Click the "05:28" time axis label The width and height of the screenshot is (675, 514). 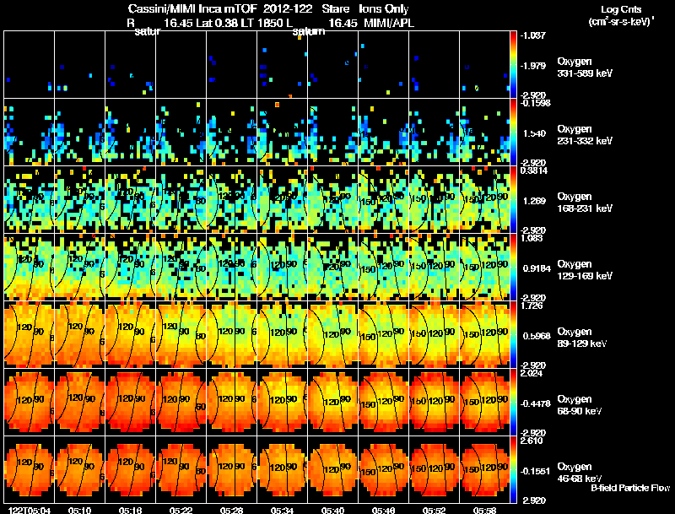(231, 511)
